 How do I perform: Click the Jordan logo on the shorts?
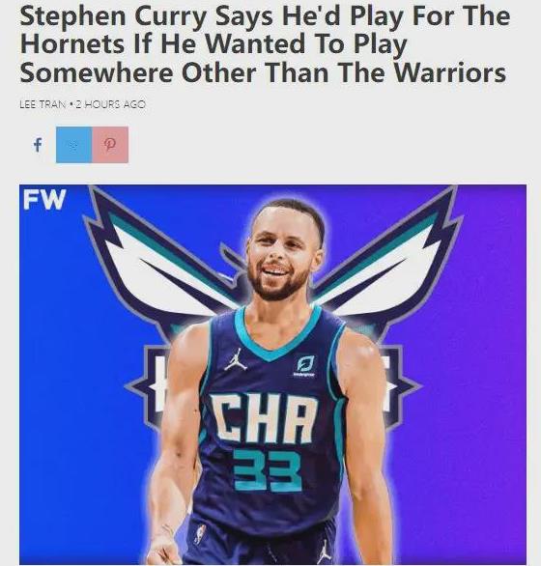pos(324,552)
